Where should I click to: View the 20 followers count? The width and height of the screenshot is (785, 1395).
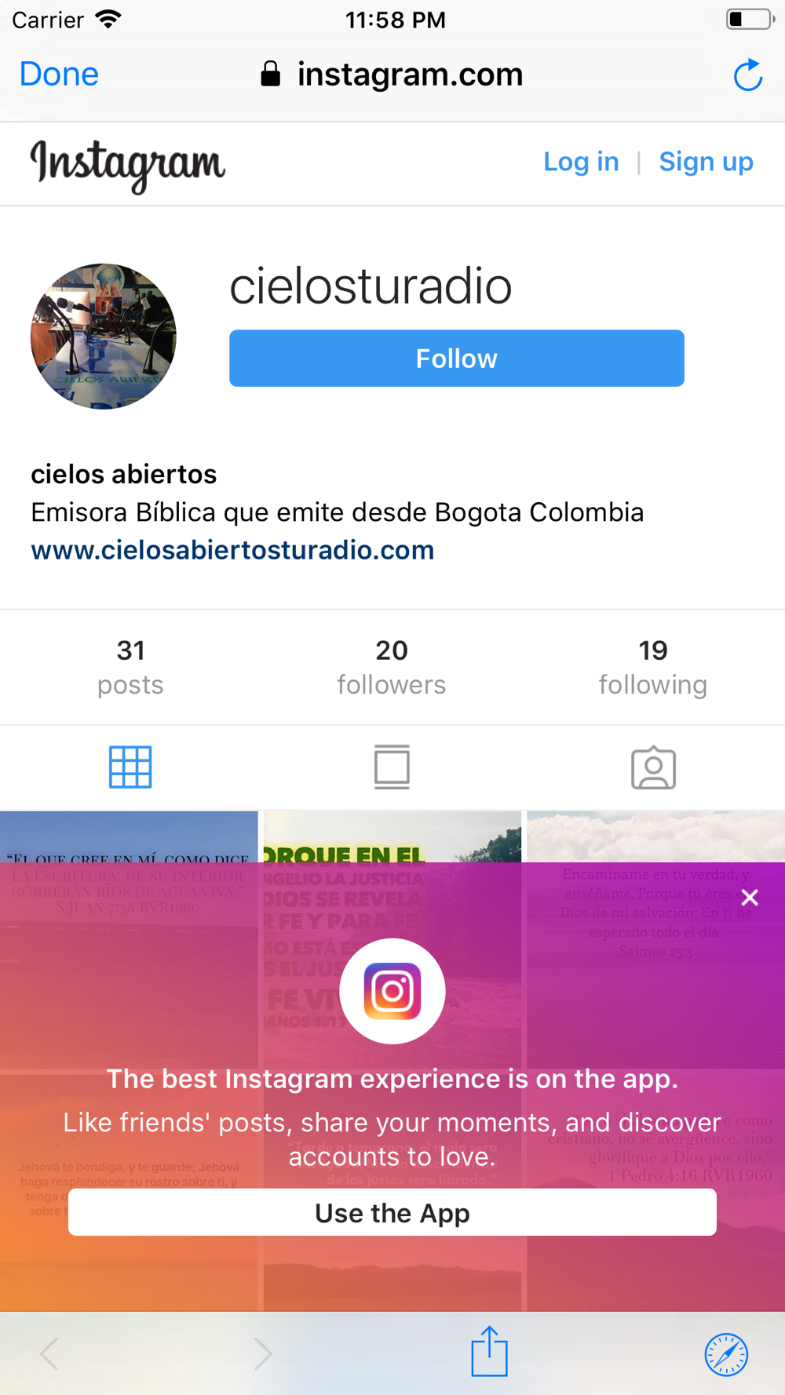coord(392,667)
